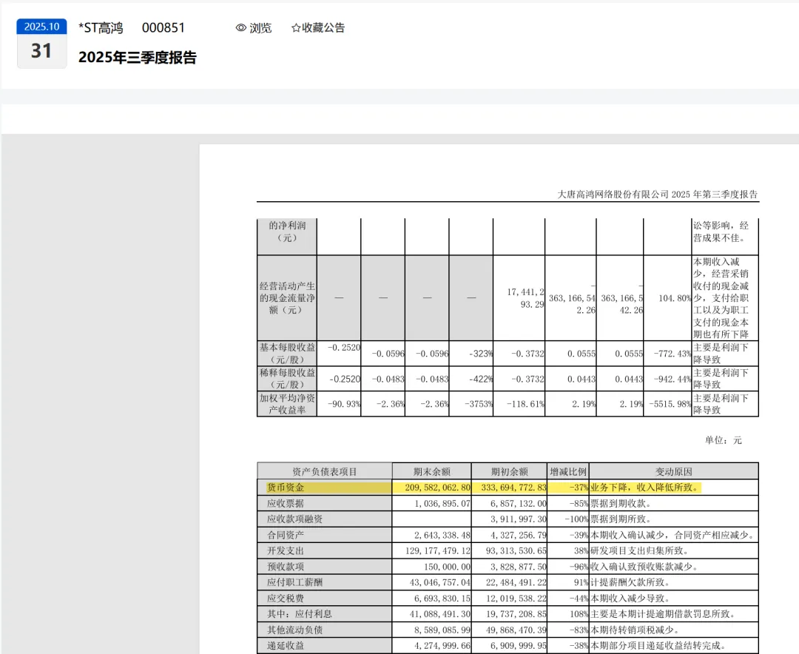Click the 2025年三季度报告 title
This screenshot has width=799, height=654.
138,58
